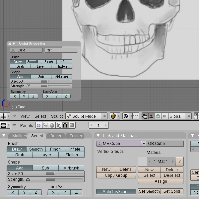
Task: Click New under Vertex Groups
Action: tap(106, 169)
